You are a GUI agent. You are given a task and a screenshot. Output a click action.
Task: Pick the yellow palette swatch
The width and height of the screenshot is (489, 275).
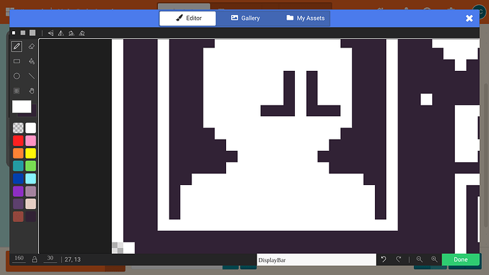pos(30,153)
